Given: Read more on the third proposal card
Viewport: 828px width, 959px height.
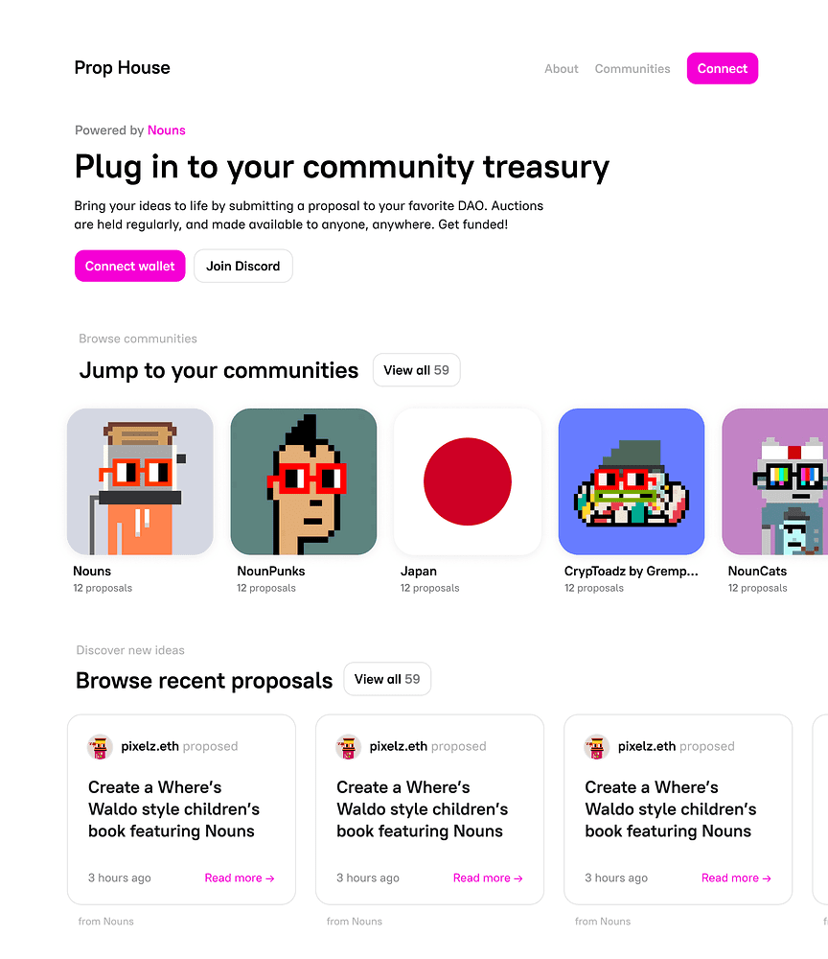Looking at the screenshot, I should pos(736,877).
